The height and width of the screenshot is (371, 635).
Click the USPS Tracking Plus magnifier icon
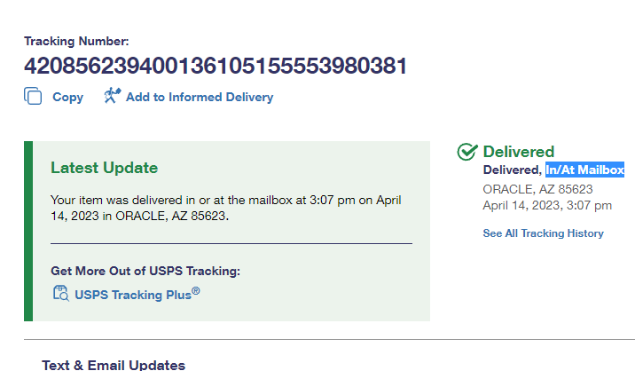(x=60, y=294)
